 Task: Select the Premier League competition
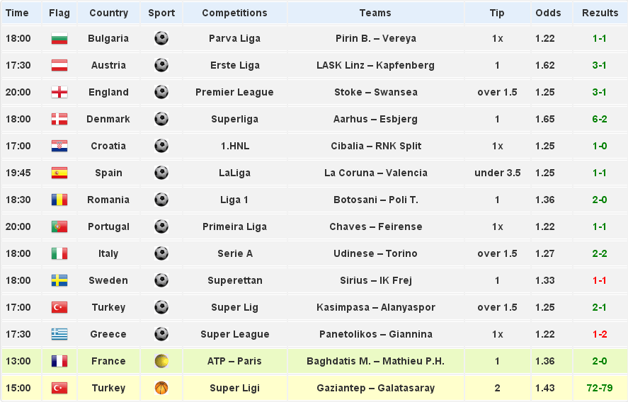pos(234,93)
